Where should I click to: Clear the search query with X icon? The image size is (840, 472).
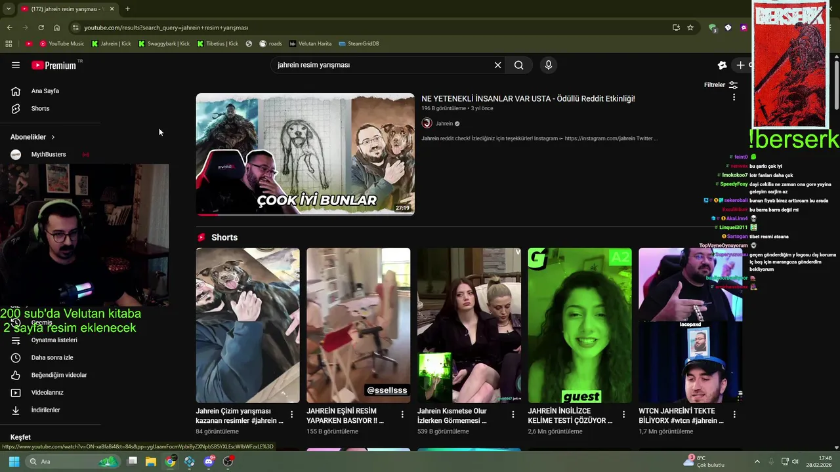497,65
